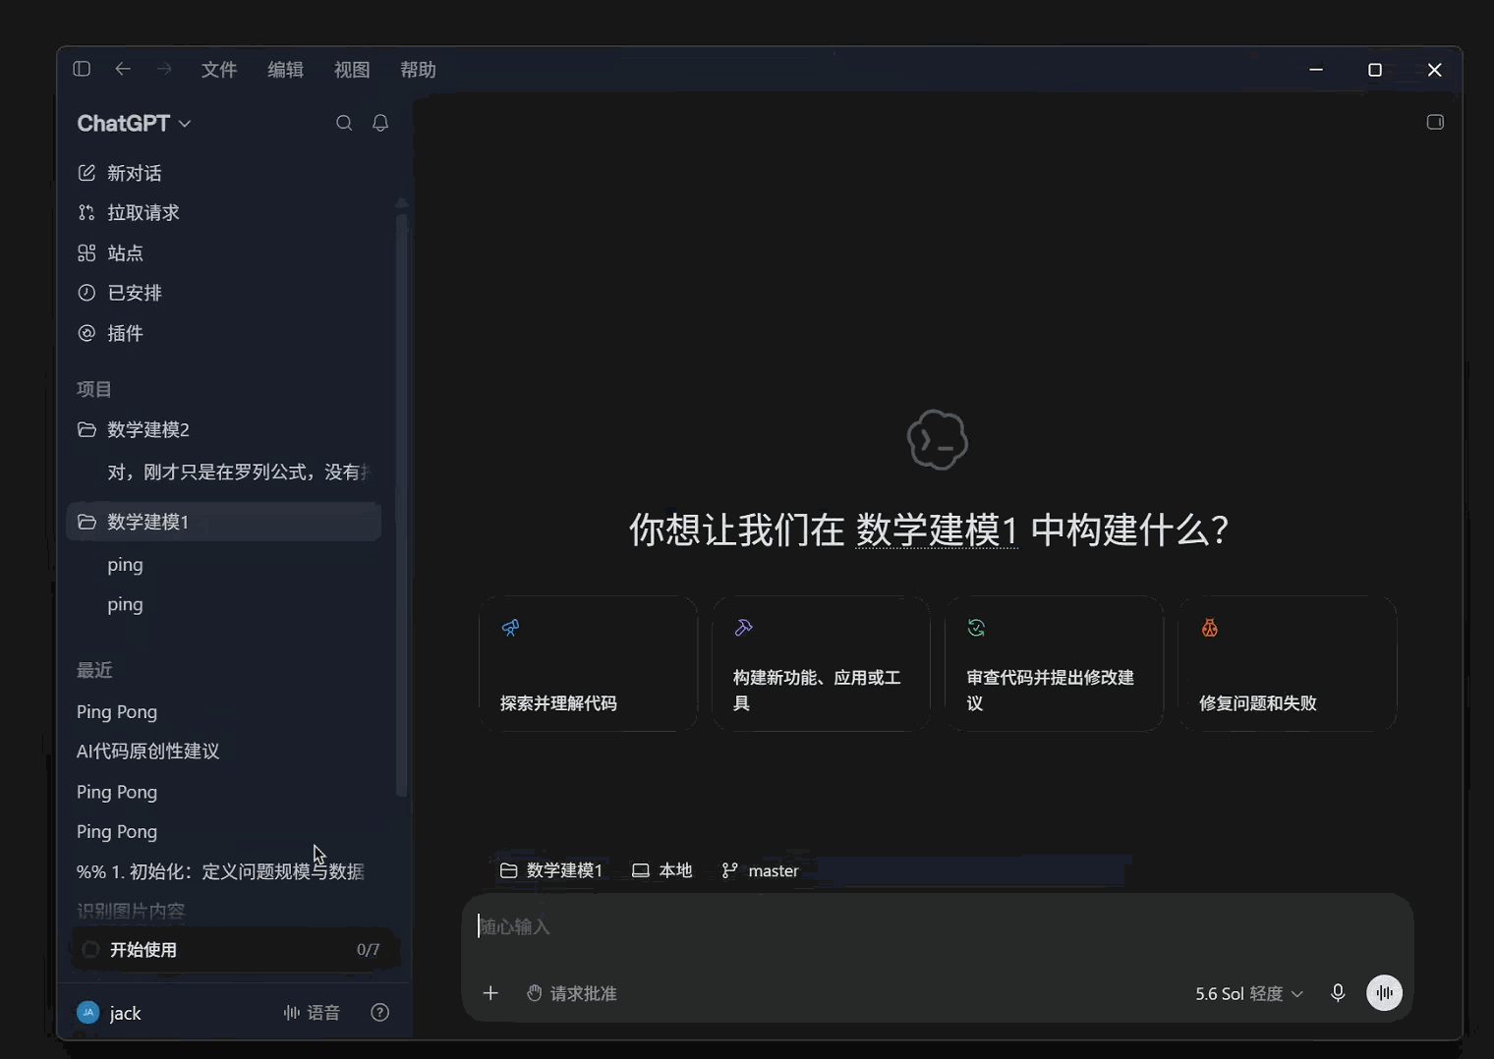
Task: Open the Ping Pong chat above %% 1. 初始化
Action: pyautogui.click(x=224, y=831)
